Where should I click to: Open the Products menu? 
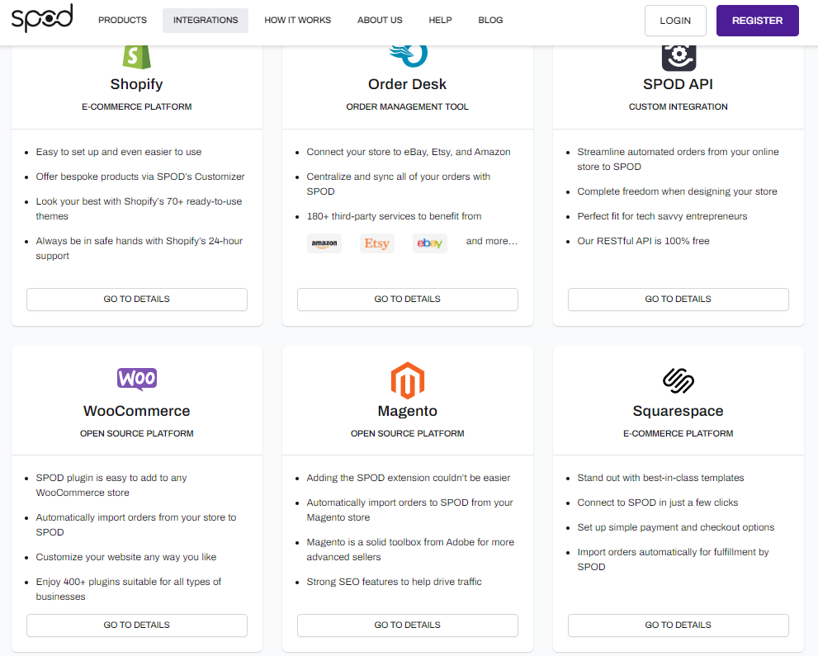click(123, 21)
